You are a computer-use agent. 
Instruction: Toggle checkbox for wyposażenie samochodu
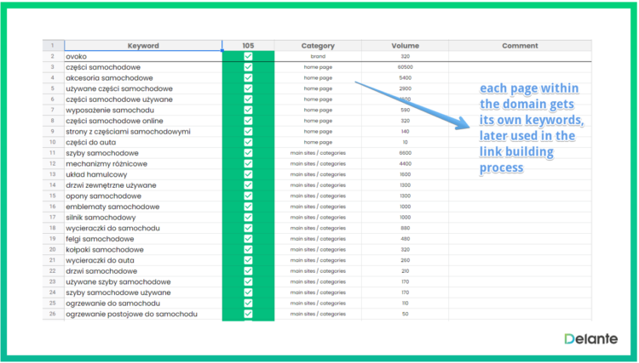tap(248, 110)
